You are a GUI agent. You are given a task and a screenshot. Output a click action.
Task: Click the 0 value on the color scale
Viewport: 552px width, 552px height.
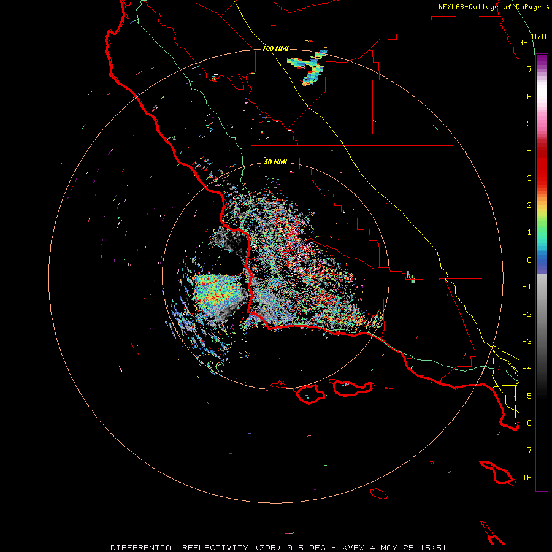(529, 260)
